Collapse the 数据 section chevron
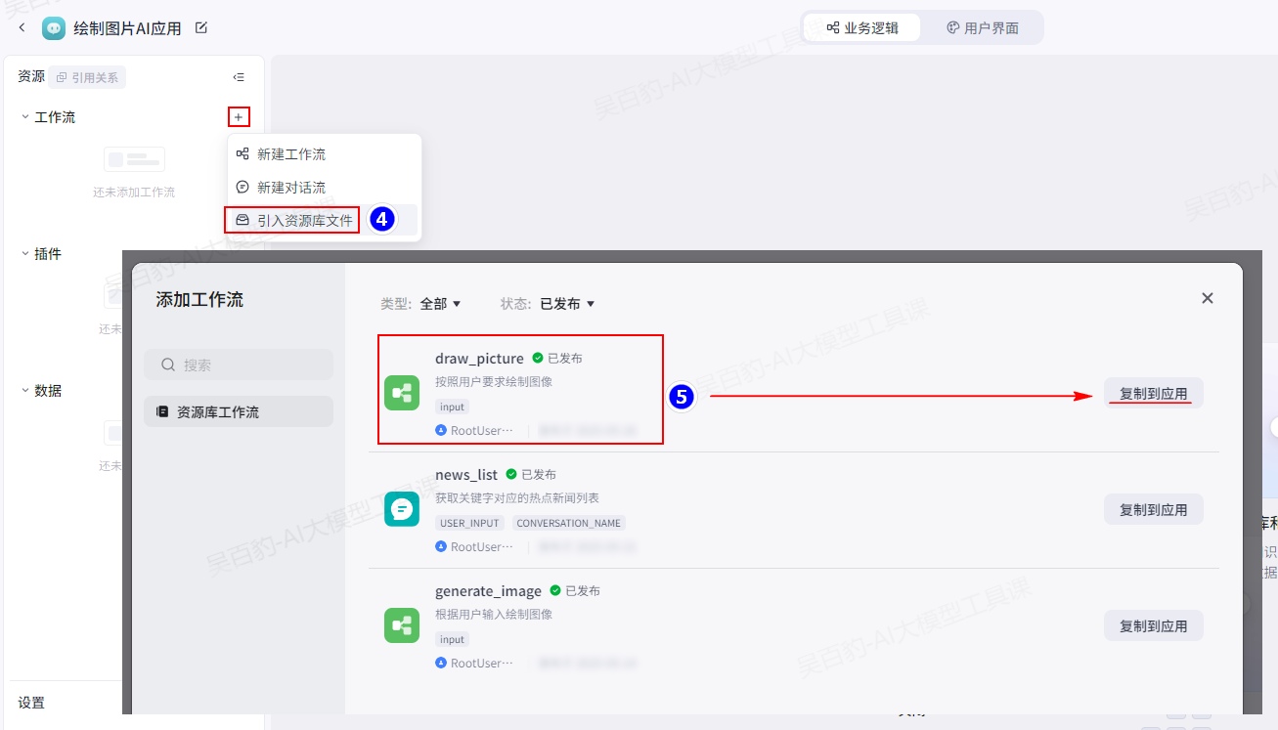This screenshot has width=1278, height=730. (25, 391)
